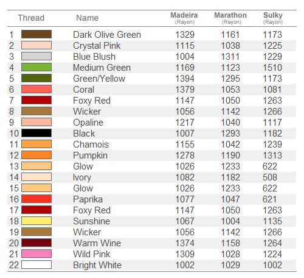
Task: Click the Marathon column header
Action: click(230, 18)
